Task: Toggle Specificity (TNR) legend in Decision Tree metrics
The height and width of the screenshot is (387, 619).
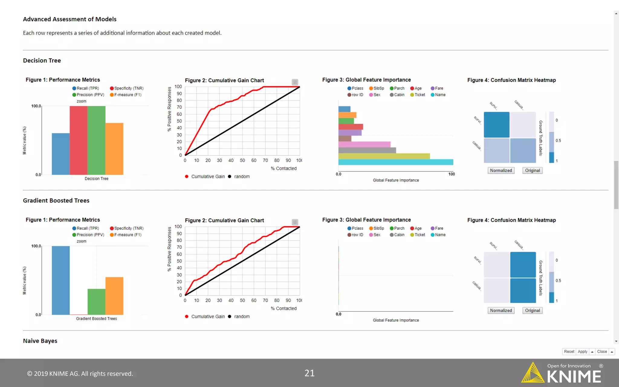Action: 112,88
